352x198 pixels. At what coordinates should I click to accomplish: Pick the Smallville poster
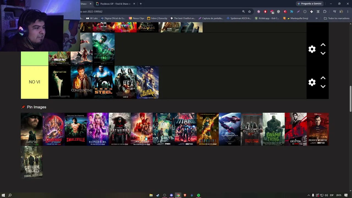(x=76, y=129)
